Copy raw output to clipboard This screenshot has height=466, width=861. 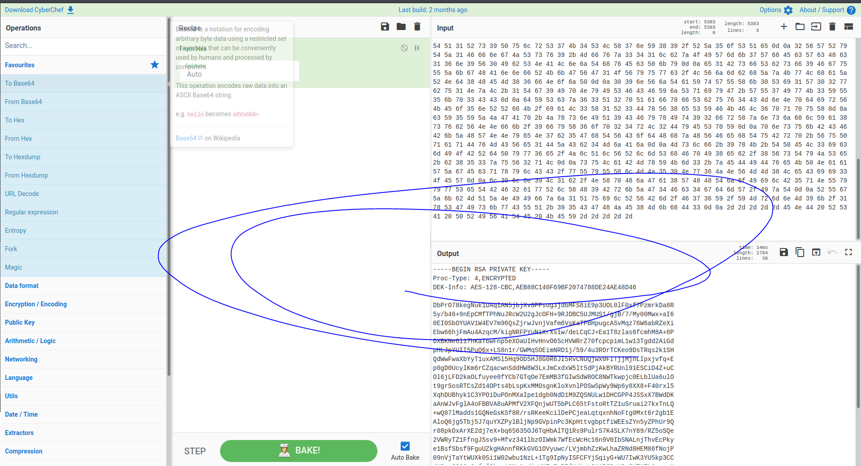pos(800,252)
